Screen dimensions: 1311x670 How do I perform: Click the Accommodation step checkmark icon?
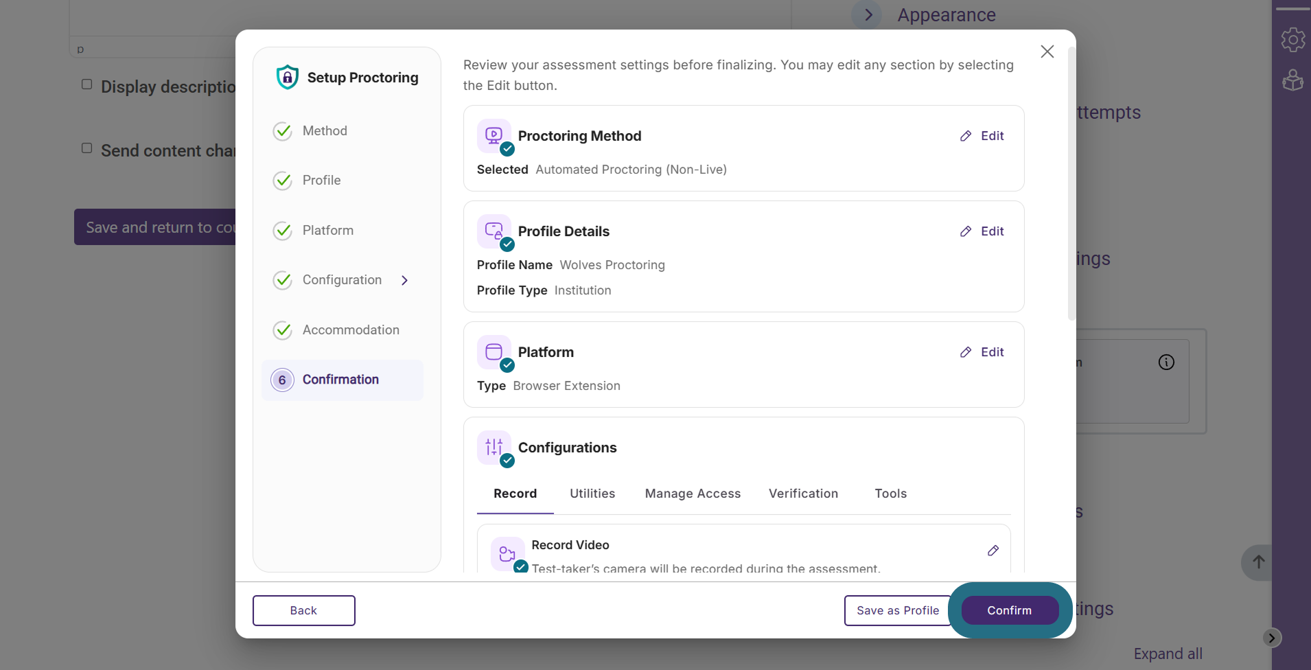pos(283,330)
